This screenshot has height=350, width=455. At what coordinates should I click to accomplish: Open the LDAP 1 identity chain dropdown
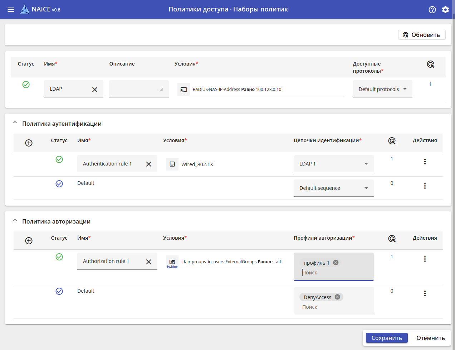(333, 164)
